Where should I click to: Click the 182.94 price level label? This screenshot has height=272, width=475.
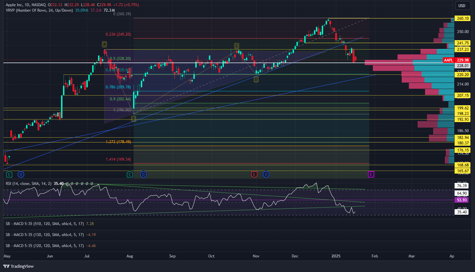click(463, 138)
